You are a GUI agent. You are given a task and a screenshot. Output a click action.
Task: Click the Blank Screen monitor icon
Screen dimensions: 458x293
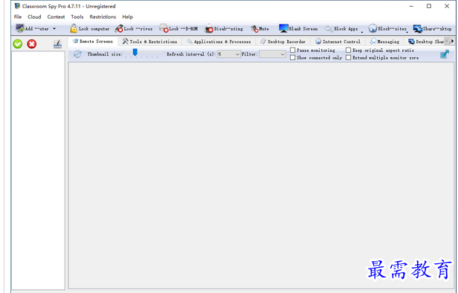283,28
